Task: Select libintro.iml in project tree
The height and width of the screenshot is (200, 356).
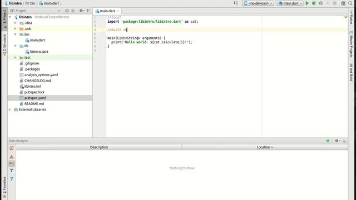Action: [32, 87]
